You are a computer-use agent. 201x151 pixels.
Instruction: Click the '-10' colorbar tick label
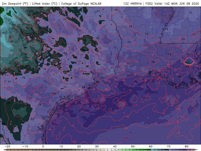(25, 146)
